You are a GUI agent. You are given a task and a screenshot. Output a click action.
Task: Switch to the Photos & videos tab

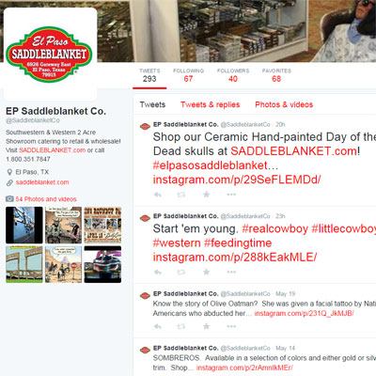click(x=284, y=104)
